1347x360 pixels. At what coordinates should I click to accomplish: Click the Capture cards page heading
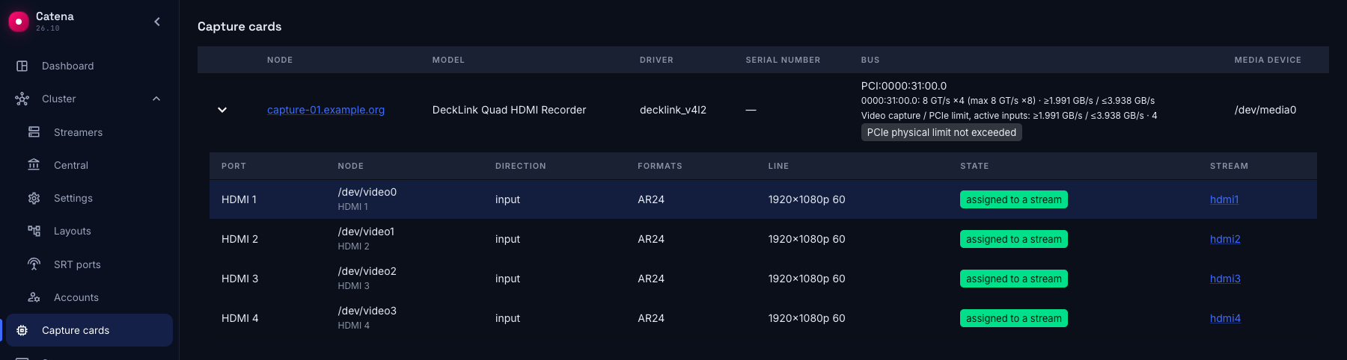coord(239,26)
